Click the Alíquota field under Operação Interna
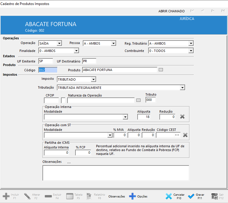The height and width of the screenshot is (203, 228). 144,117
